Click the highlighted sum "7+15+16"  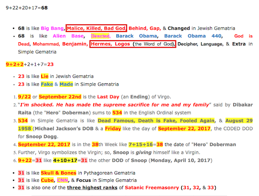coord(141,144)
